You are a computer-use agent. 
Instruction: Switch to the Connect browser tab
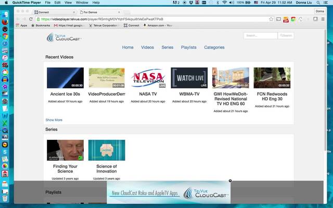pos(52,11)
